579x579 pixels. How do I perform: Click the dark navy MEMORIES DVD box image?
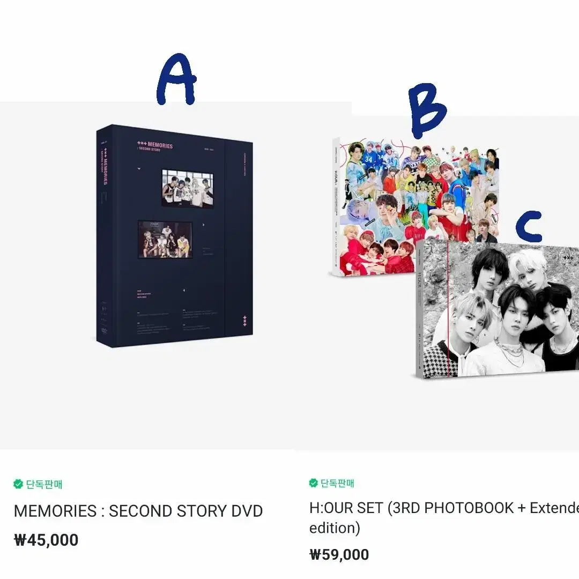pos(175,236)
